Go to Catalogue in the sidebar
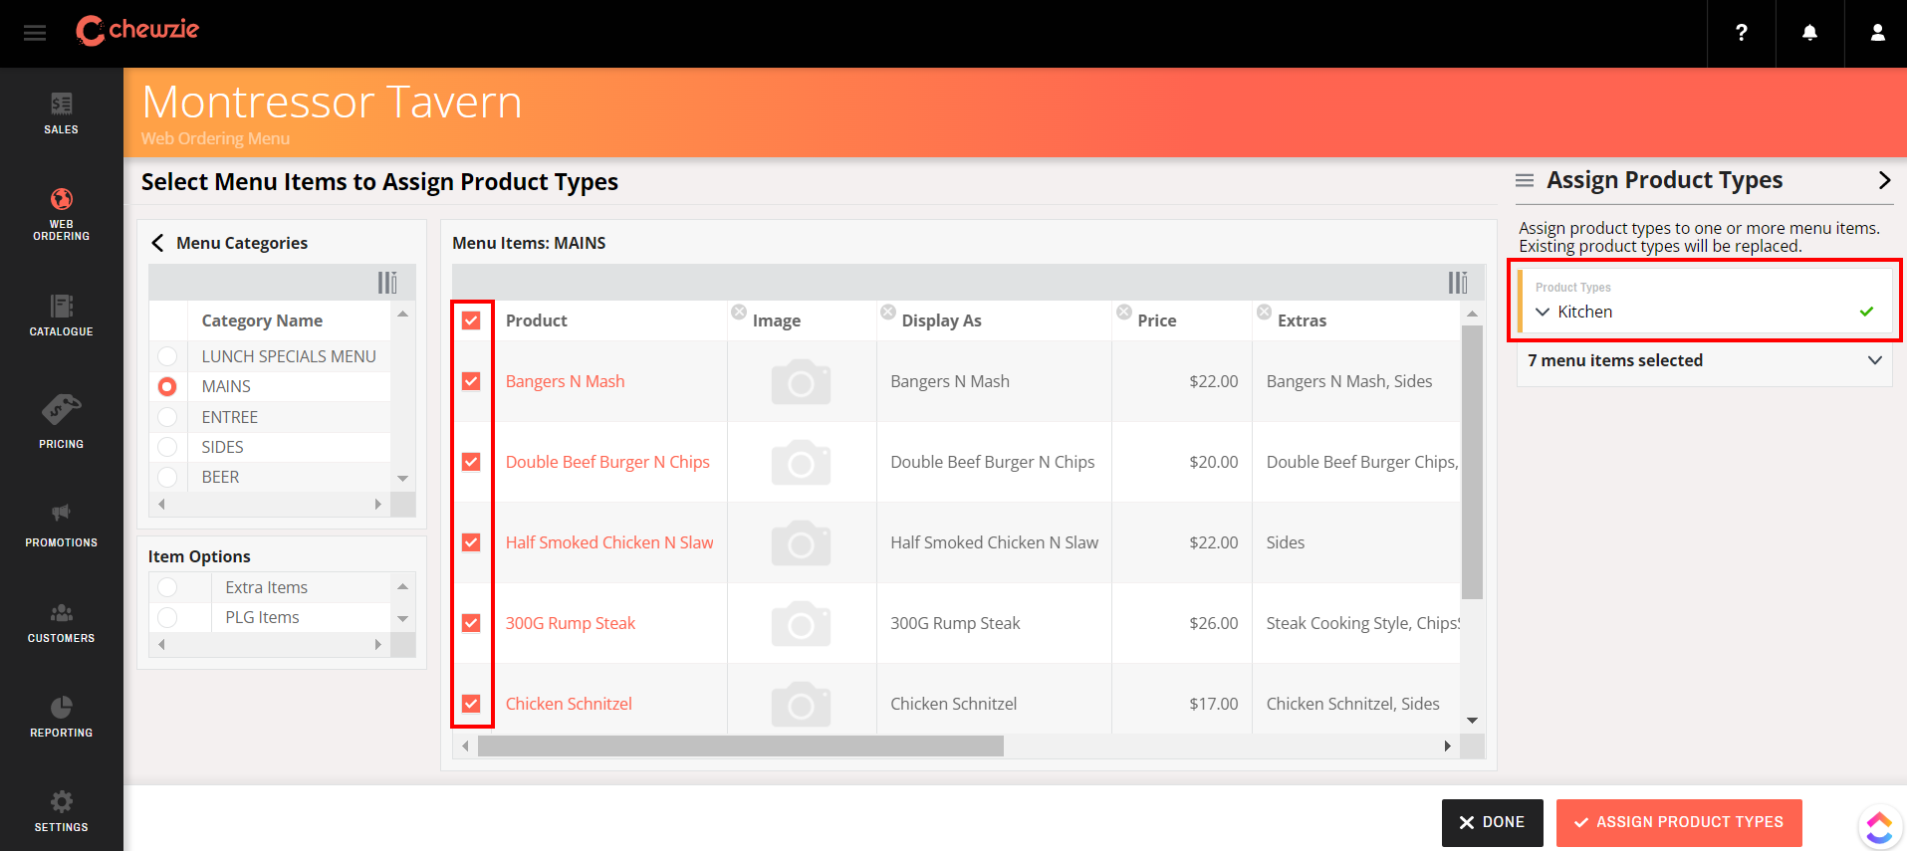Image resolution: width=1907 pixels, height=851 pixels. point(61,315)
